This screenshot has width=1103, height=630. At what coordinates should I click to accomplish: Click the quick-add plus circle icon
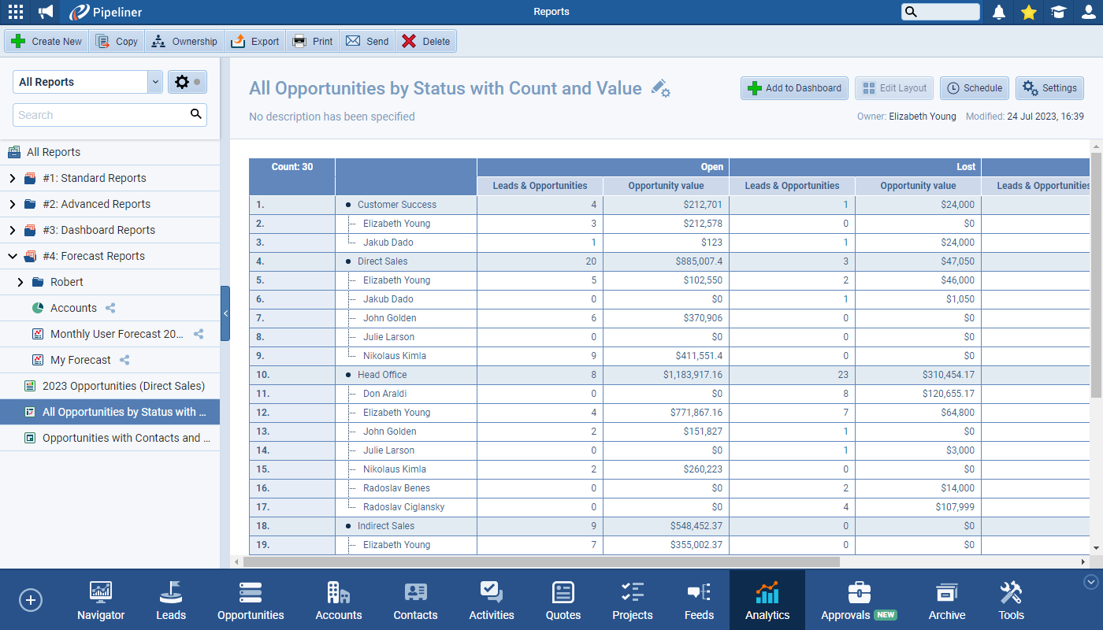tap(31, 600)
